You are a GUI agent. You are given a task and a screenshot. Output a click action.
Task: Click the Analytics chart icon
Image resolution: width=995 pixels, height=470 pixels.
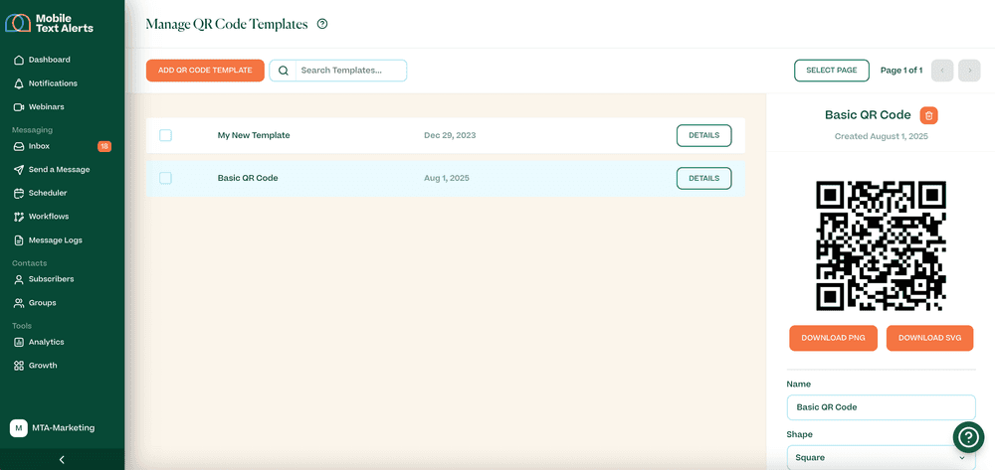pyautogui.click(x=18, y=342)
